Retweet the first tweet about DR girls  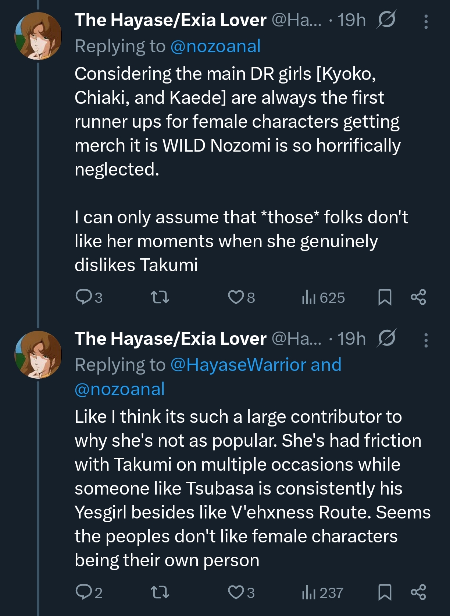(160, 297)
